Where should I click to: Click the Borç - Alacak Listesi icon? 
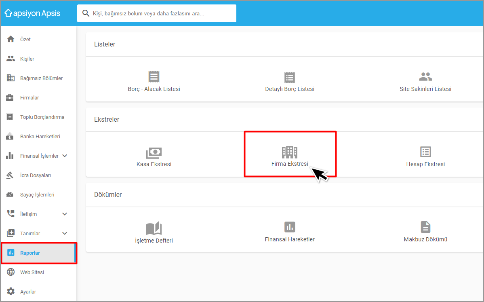pos(154,76)
